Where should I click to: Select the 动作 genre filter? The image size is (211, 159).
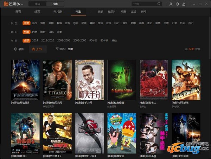coord(34,23)
